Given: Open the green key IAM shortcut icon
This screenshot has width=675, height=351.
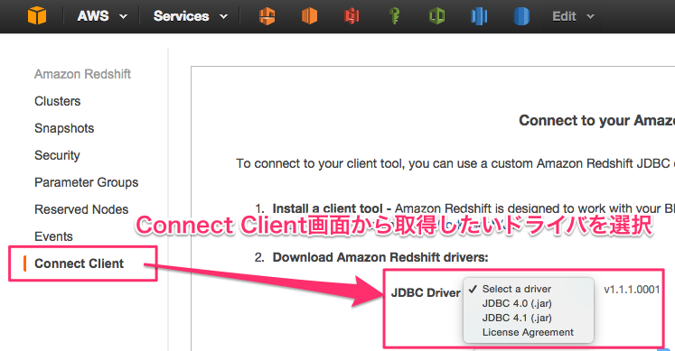Looking at the screenshot, I should click(x=394, y=16).
